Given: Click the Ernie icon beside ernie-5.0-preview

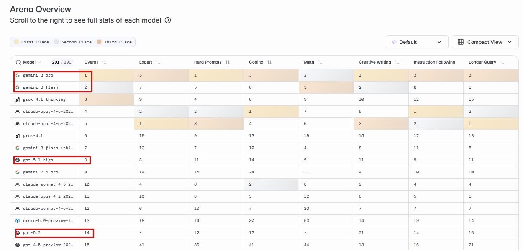Looking at the screenshot, I should (x=17, y=220).
